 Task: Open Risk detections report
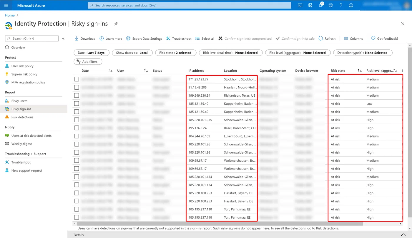[x=22, y=117]
